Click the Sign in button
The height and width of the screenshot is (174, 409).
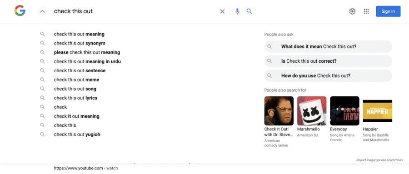point(388,11)
